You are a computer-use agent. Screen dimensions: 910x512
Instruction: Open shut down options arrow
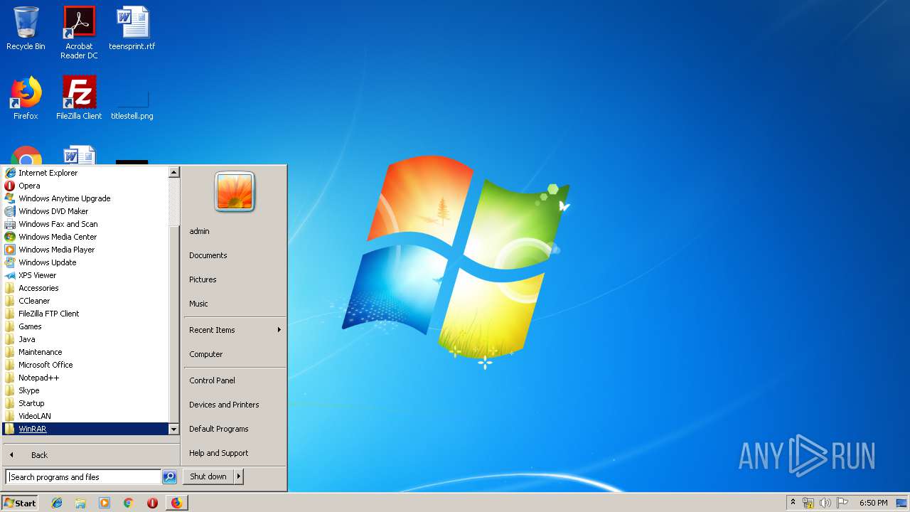click(x=239, y=476)
